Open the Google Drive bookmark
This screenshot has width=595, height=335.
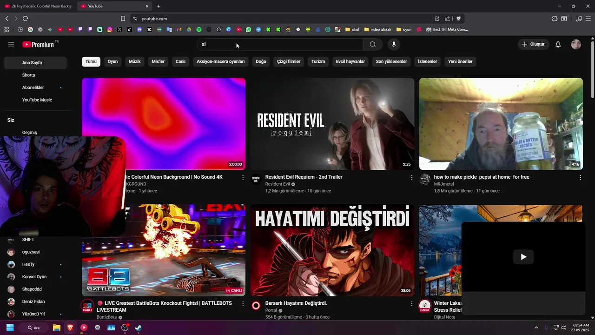[x=189, y=29]
